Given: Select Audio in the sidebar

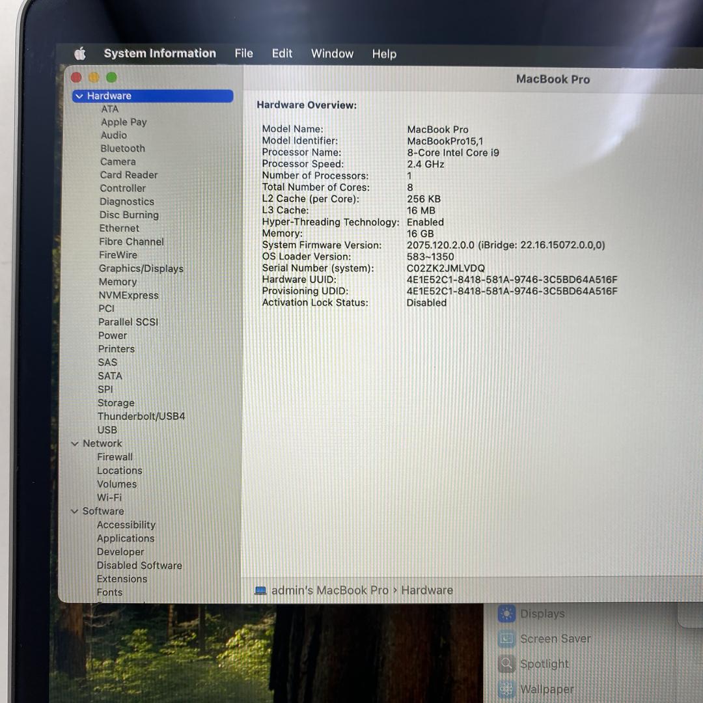Looking at the screenshot, I should [x=114, y=135].
